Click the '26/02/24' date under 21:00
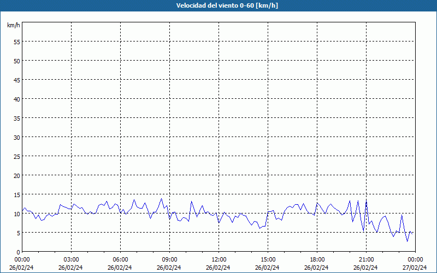Image resolution: width=437 pixels, height=273 pixels. click(x=365, y=268)
